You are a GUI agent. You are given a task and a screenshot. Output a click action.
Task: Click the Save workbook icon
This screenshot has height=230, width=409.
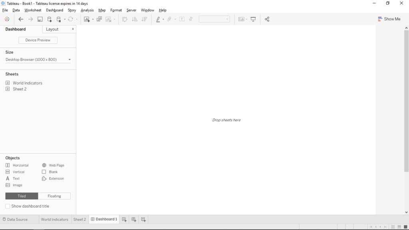[x=40, y=19]
